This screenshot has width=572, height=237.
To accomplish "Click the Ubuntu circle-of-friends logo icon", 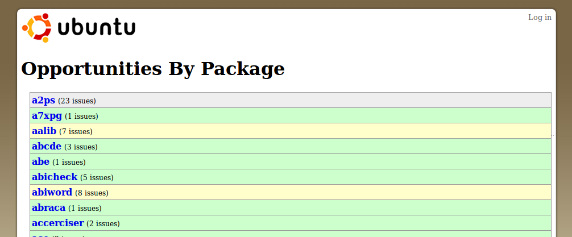I will [x=36, y=28].
